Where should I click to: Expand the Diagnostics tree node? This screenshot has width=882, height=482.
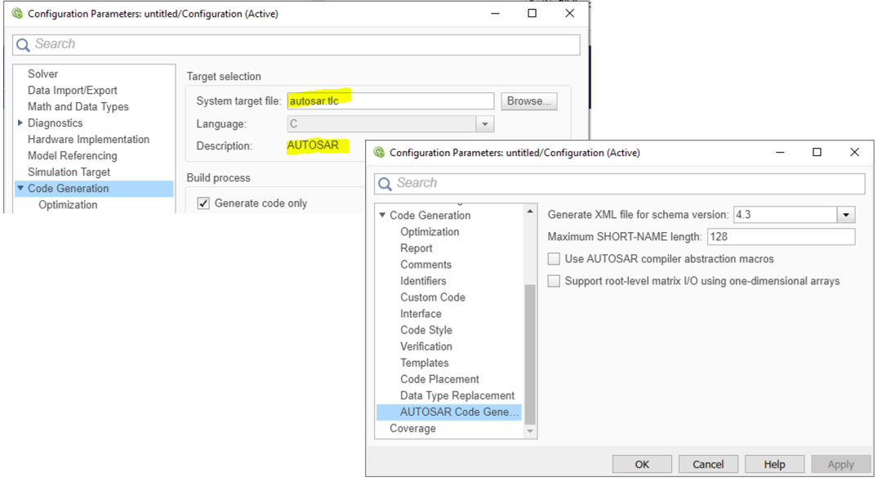20,123
